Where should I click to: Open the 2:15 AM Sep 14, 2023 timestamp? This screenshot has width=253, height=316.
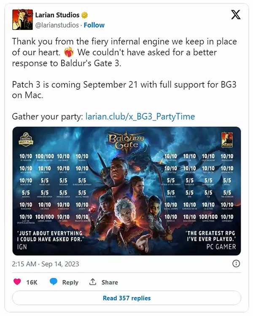(x=46, y=264)
